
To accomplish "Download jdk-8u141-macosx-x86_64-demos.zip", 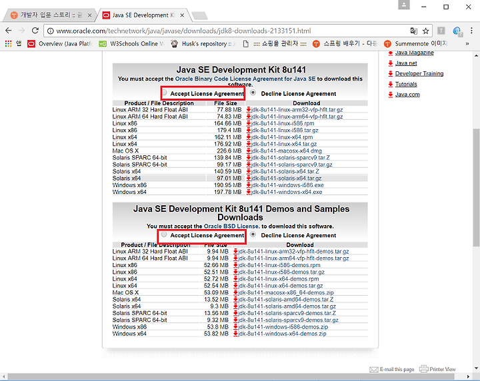I will [x=286, y=292].
